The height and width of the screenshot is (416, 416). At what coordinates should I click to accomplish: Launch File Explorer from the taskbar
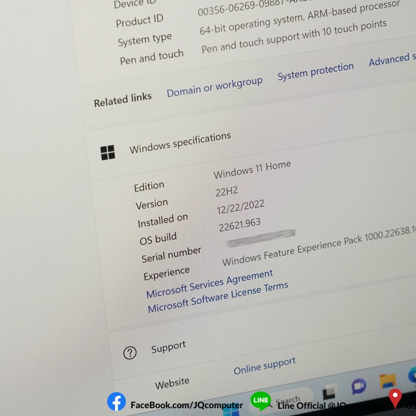click(x=388, y=381)
